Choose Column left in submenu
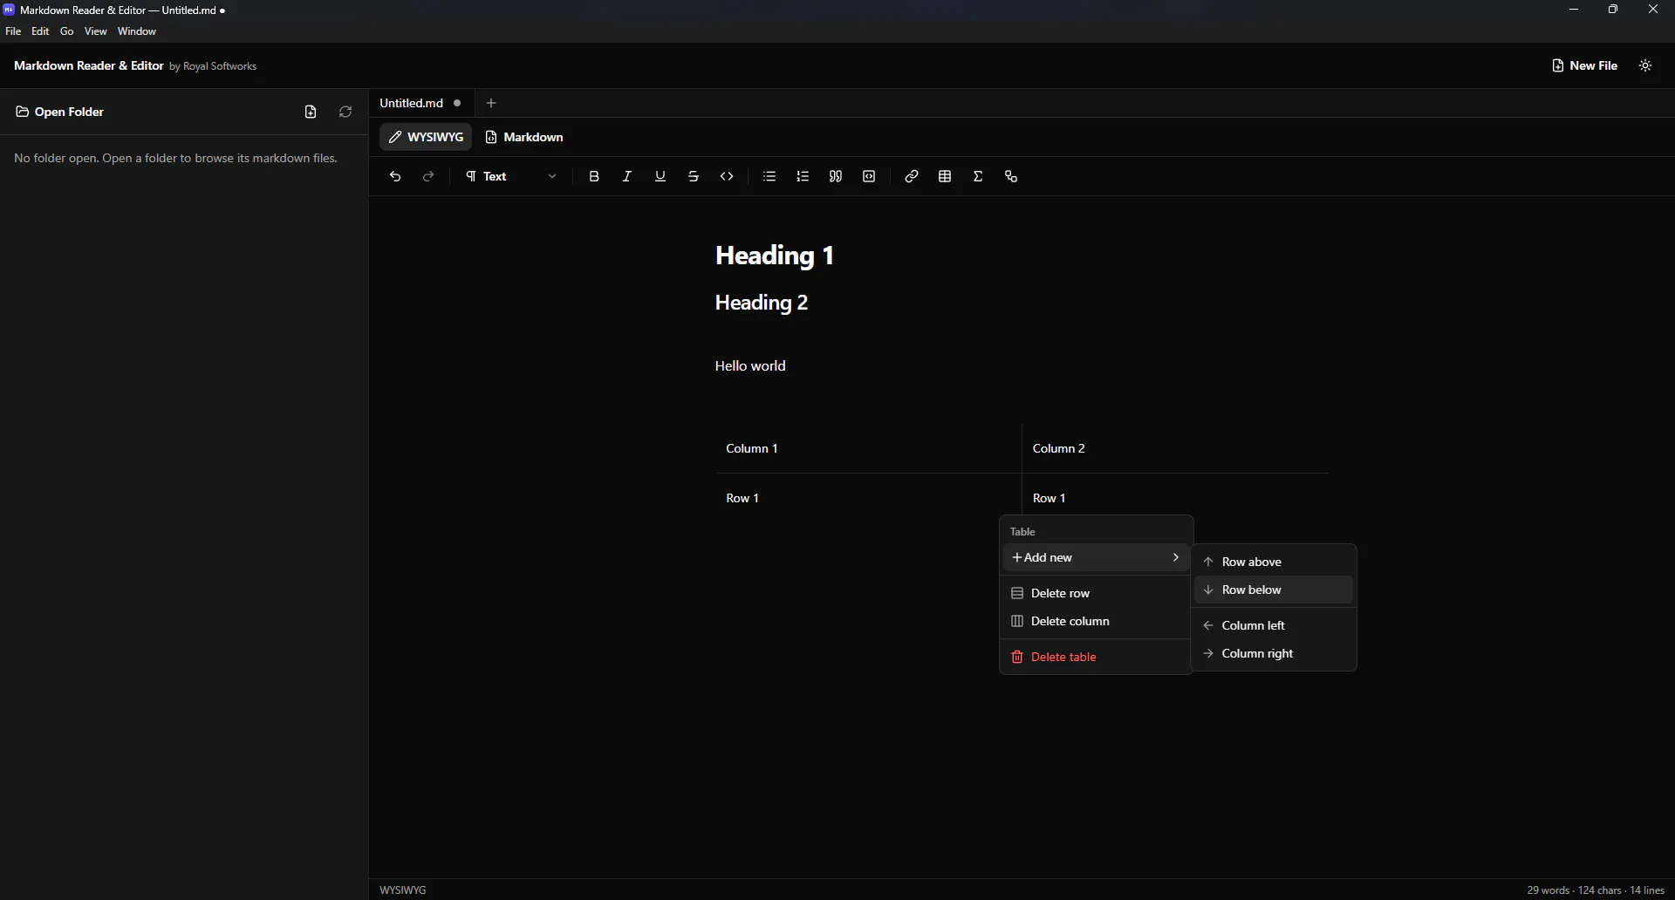The height and width of the screenshot is (900, 1675). (1274, 625)
